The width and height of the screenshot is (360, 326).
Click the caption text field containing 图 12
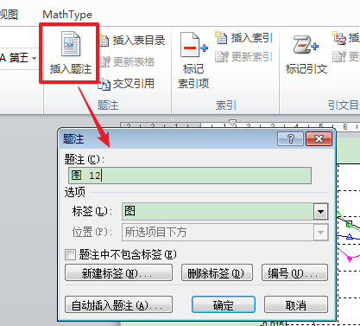[190, 176]
